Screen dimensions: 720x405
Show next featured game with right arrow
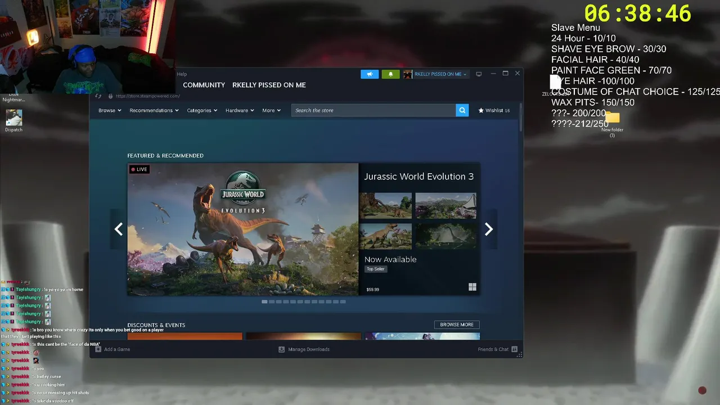489,229
